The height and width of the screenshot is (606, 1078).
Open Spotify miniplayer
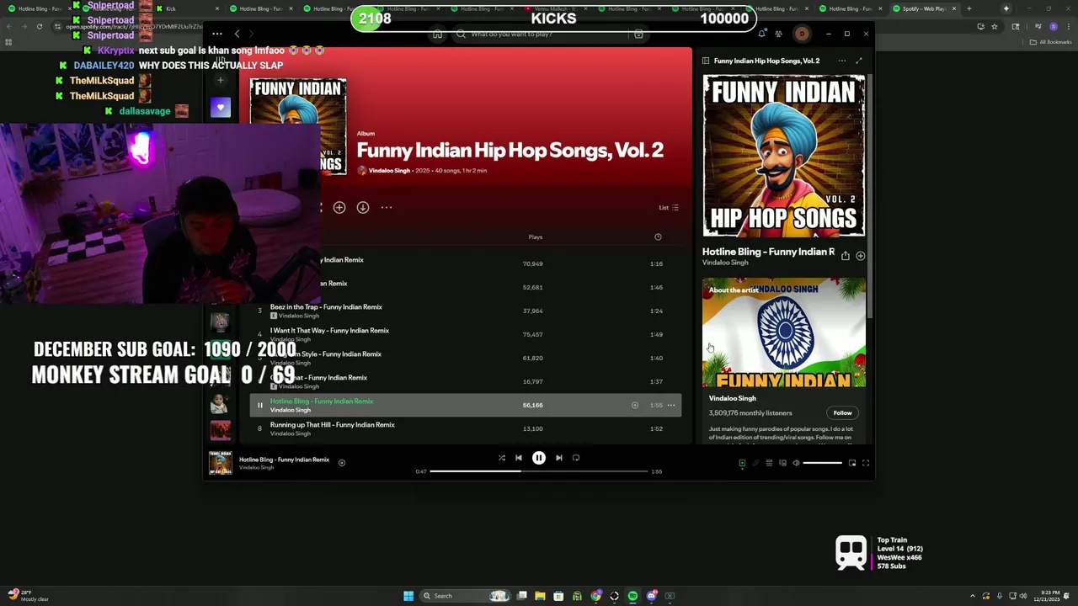(852, 463)
